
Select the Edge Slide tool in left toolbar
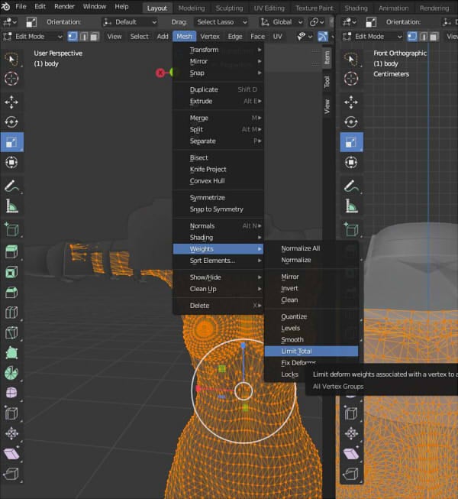(11, 413)
